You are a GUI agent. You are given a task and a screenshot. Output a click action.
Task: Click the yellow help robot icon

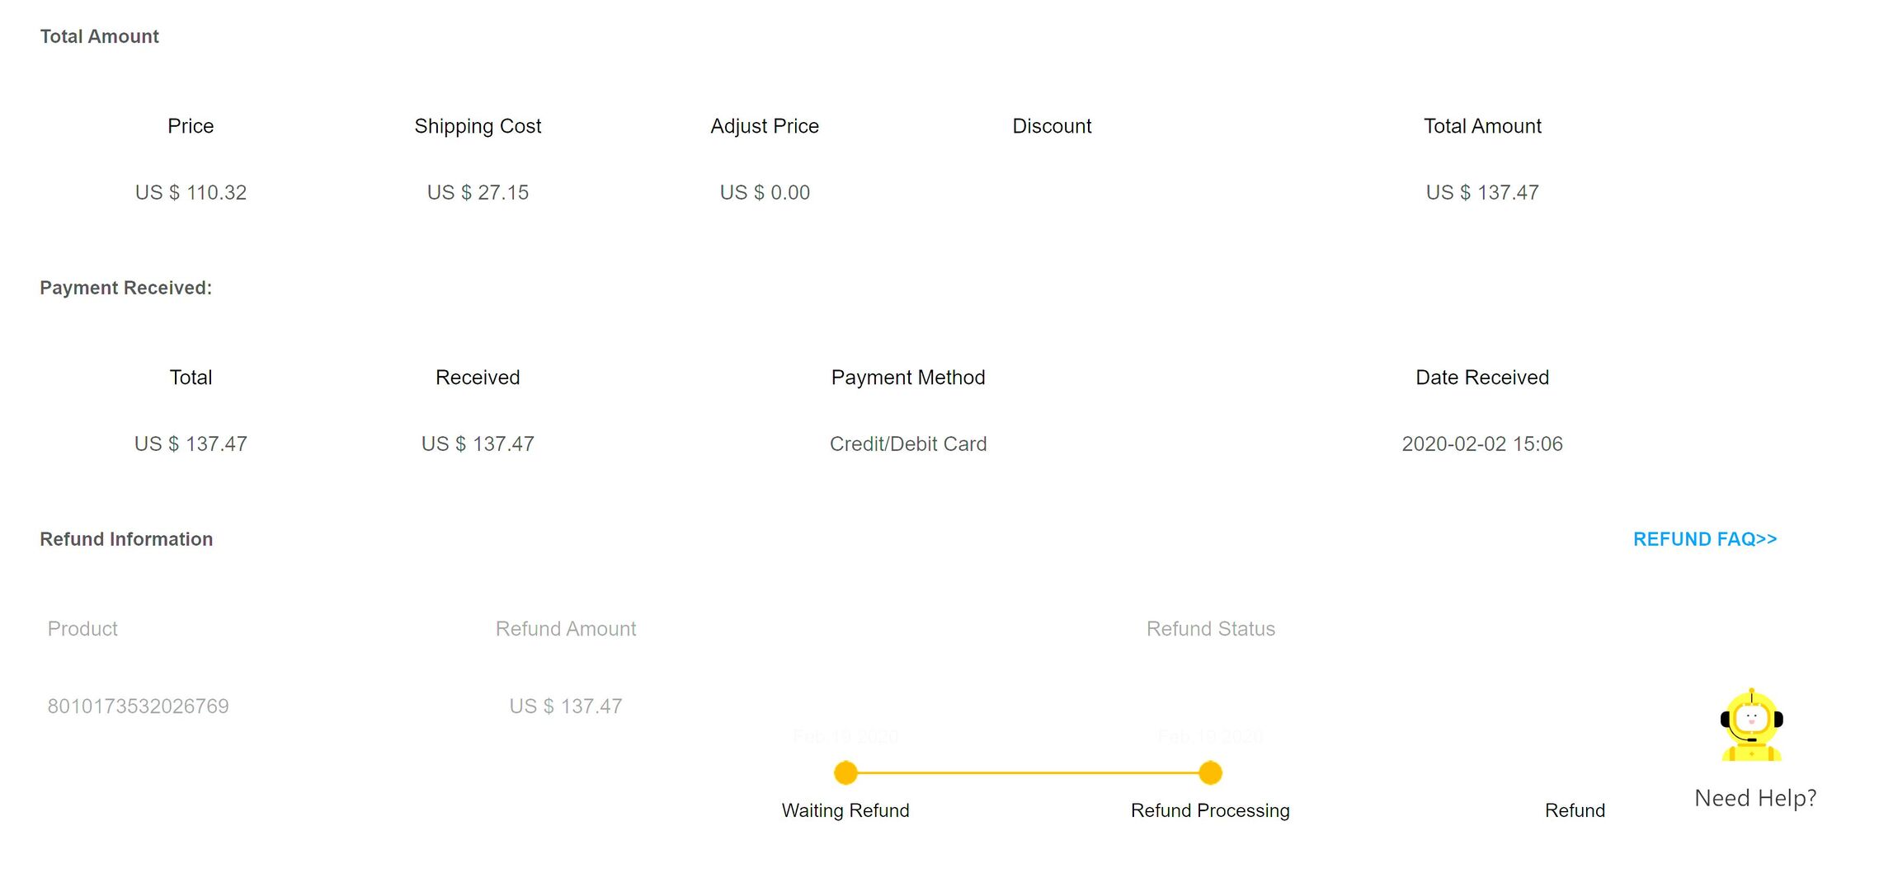click(1751, 725)
